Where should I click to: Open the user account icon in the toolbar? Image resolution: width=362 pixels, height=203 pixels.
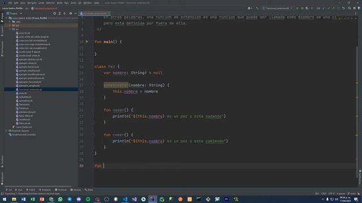coord(249,8)
